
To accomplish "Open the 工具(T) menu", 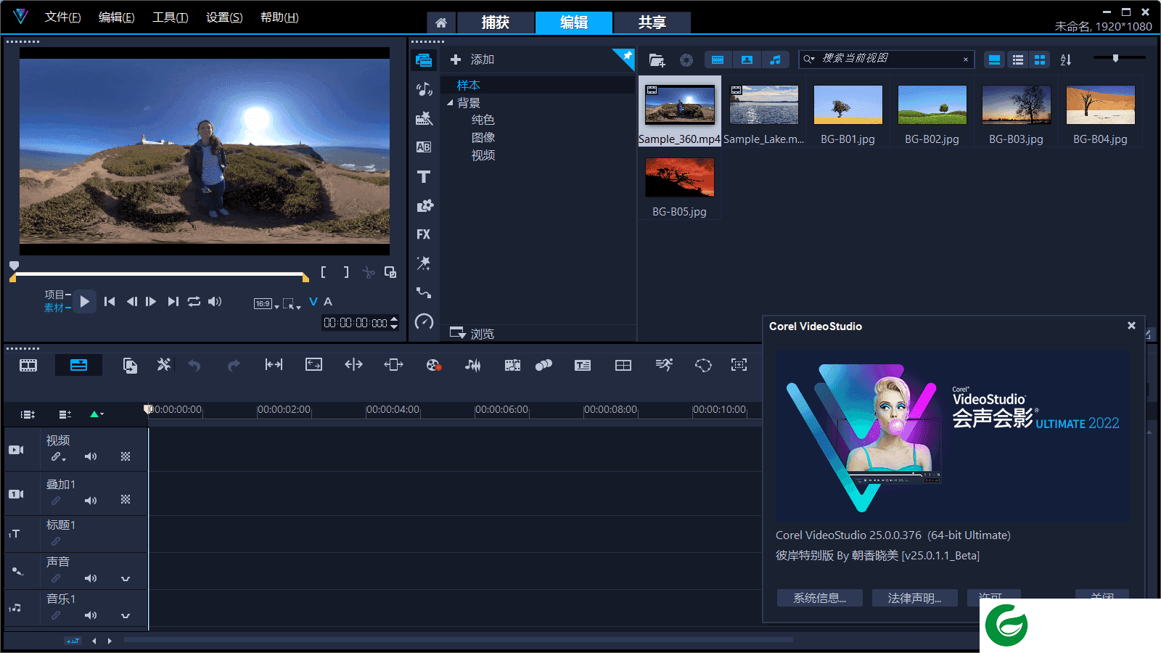I will (170, 17).
